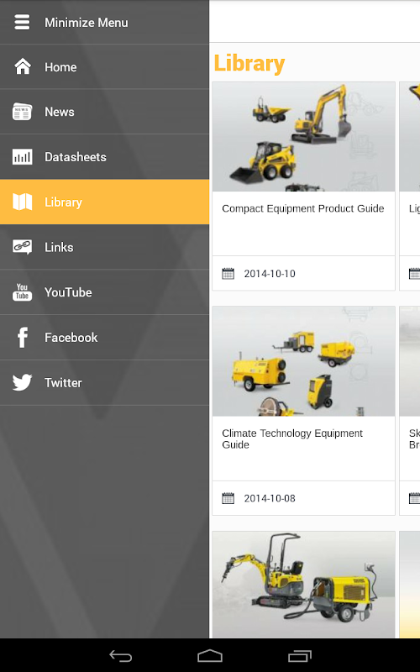The width and height of the screenshot is (420, 672).
Task: Open the YouTube menu entry
Action: point(104,291)
